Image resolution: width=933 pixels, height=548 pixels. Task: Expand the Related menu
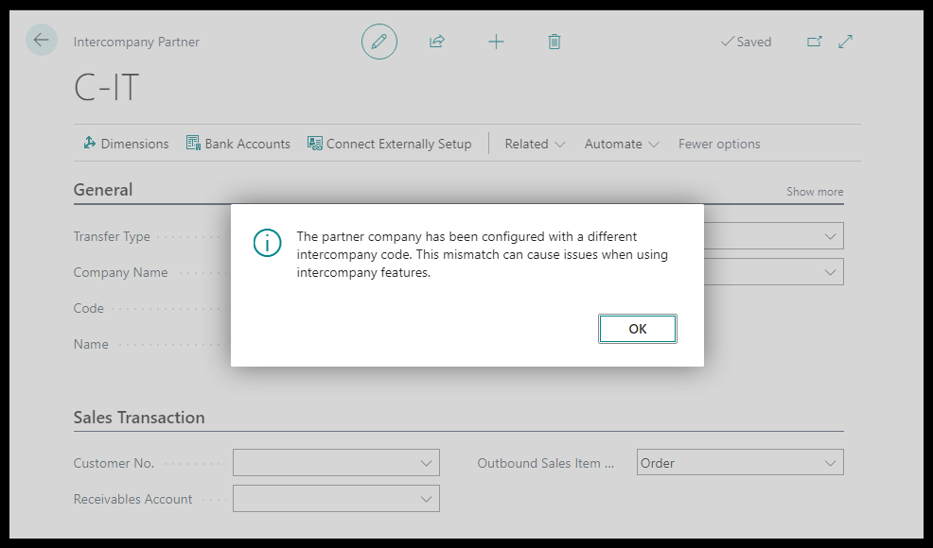coord(535,144)
